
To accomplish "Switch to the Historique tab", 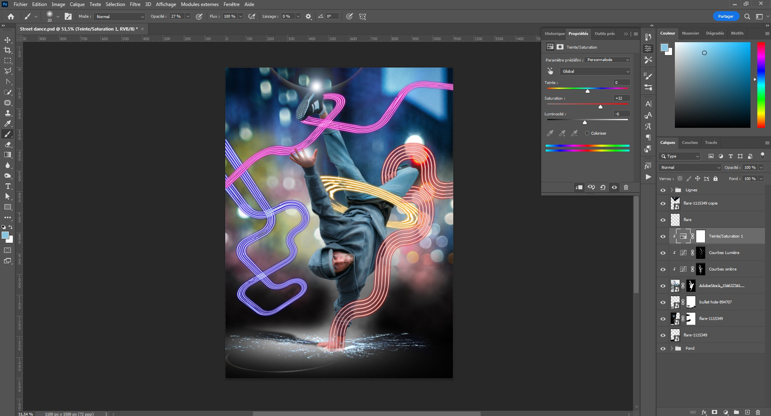I will tap(555, 34).
